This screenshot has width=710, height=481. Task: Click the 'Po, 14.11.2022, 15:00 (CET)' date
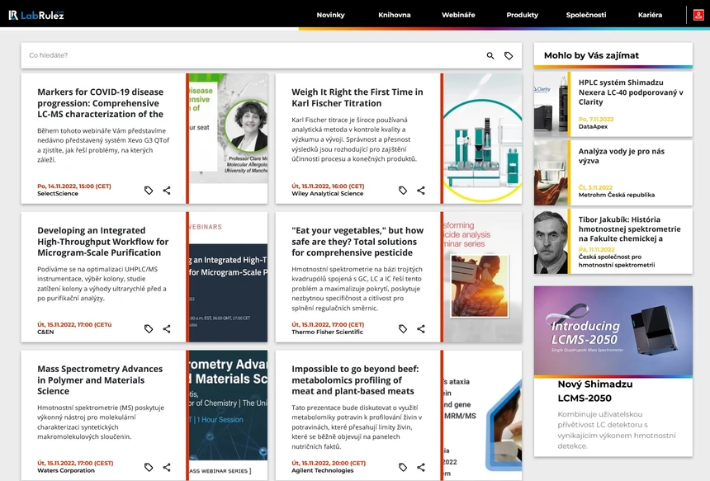[74, 186]
